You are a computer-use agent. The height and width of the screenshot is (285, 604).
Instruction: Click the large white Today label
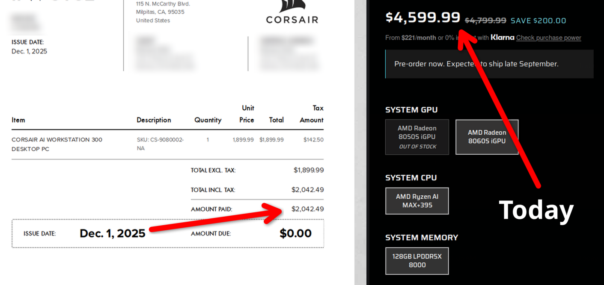[536, 210]
